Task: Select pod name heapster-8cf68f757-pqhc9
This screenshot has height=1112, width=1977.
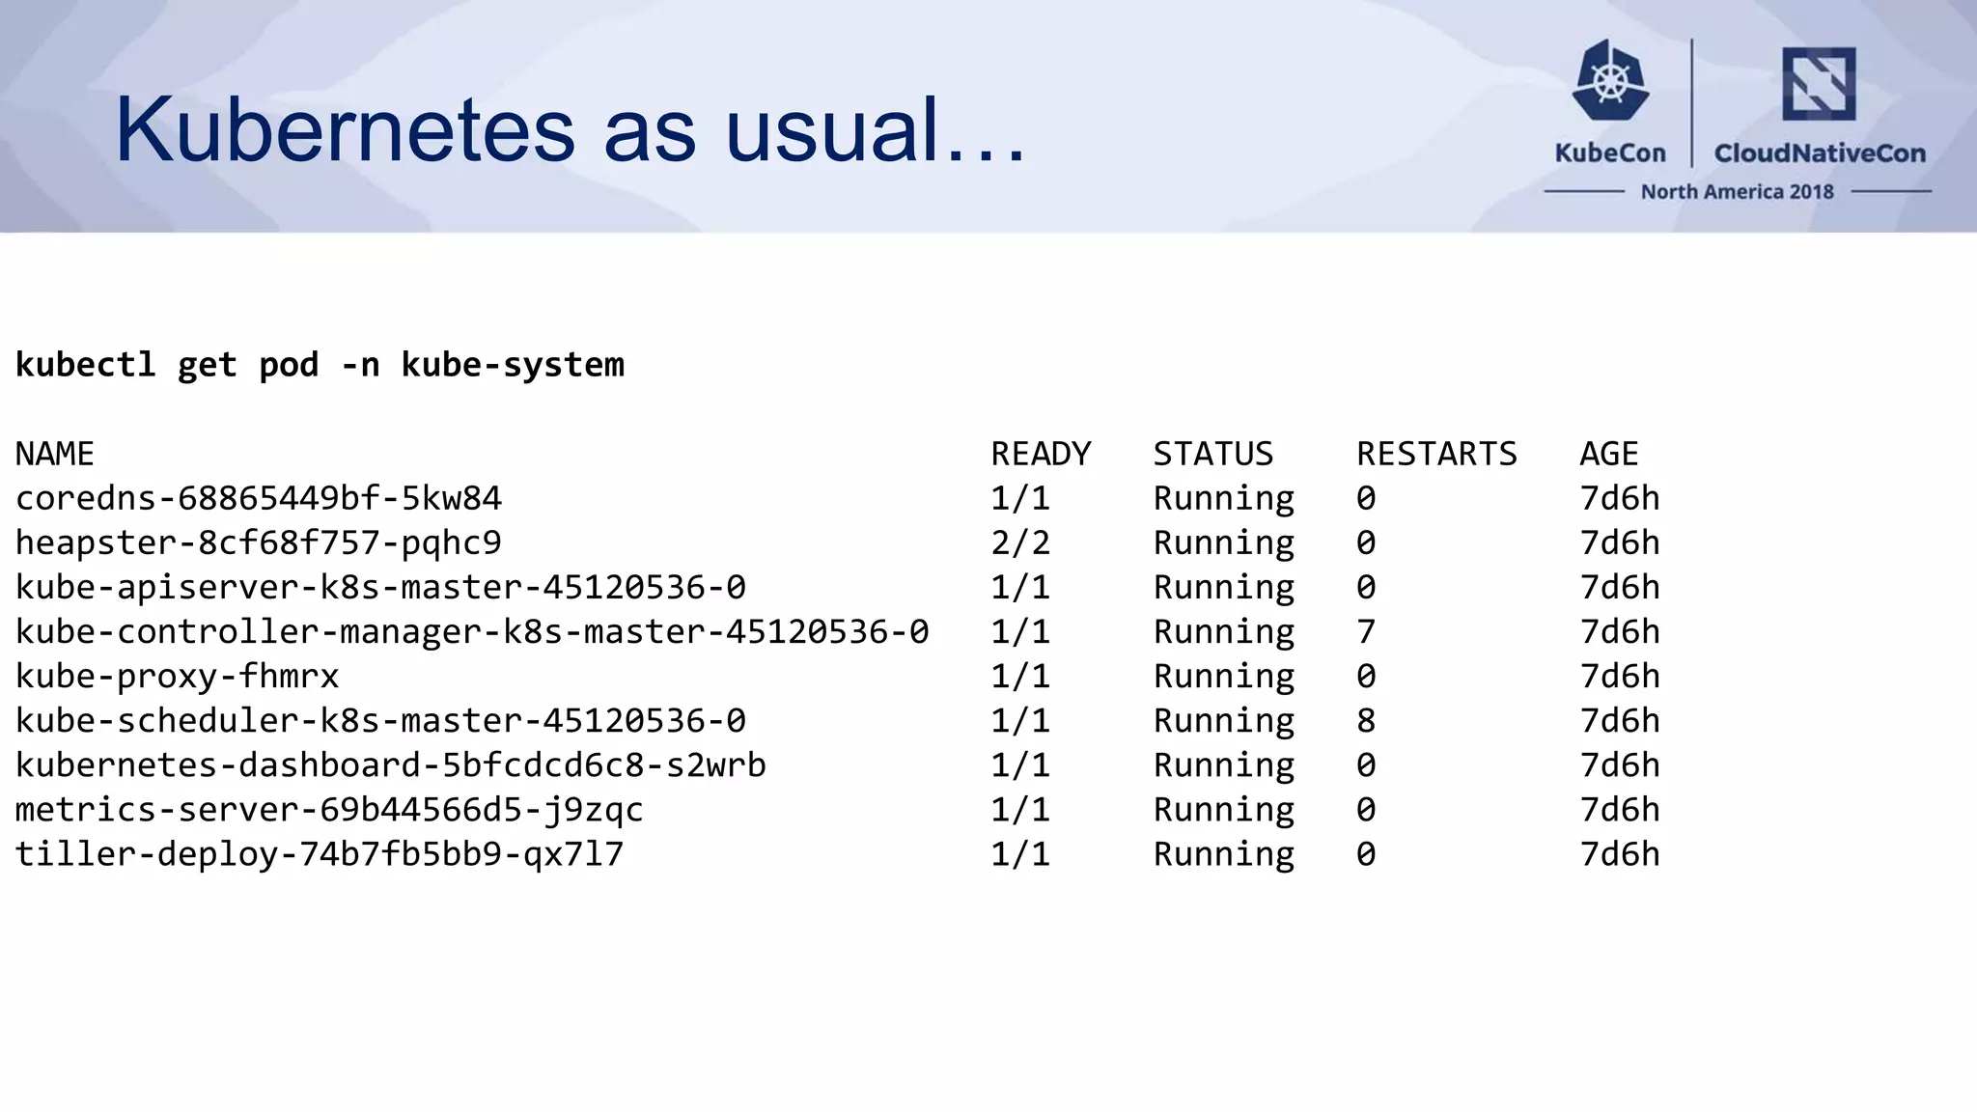Action: pos(259,543)
